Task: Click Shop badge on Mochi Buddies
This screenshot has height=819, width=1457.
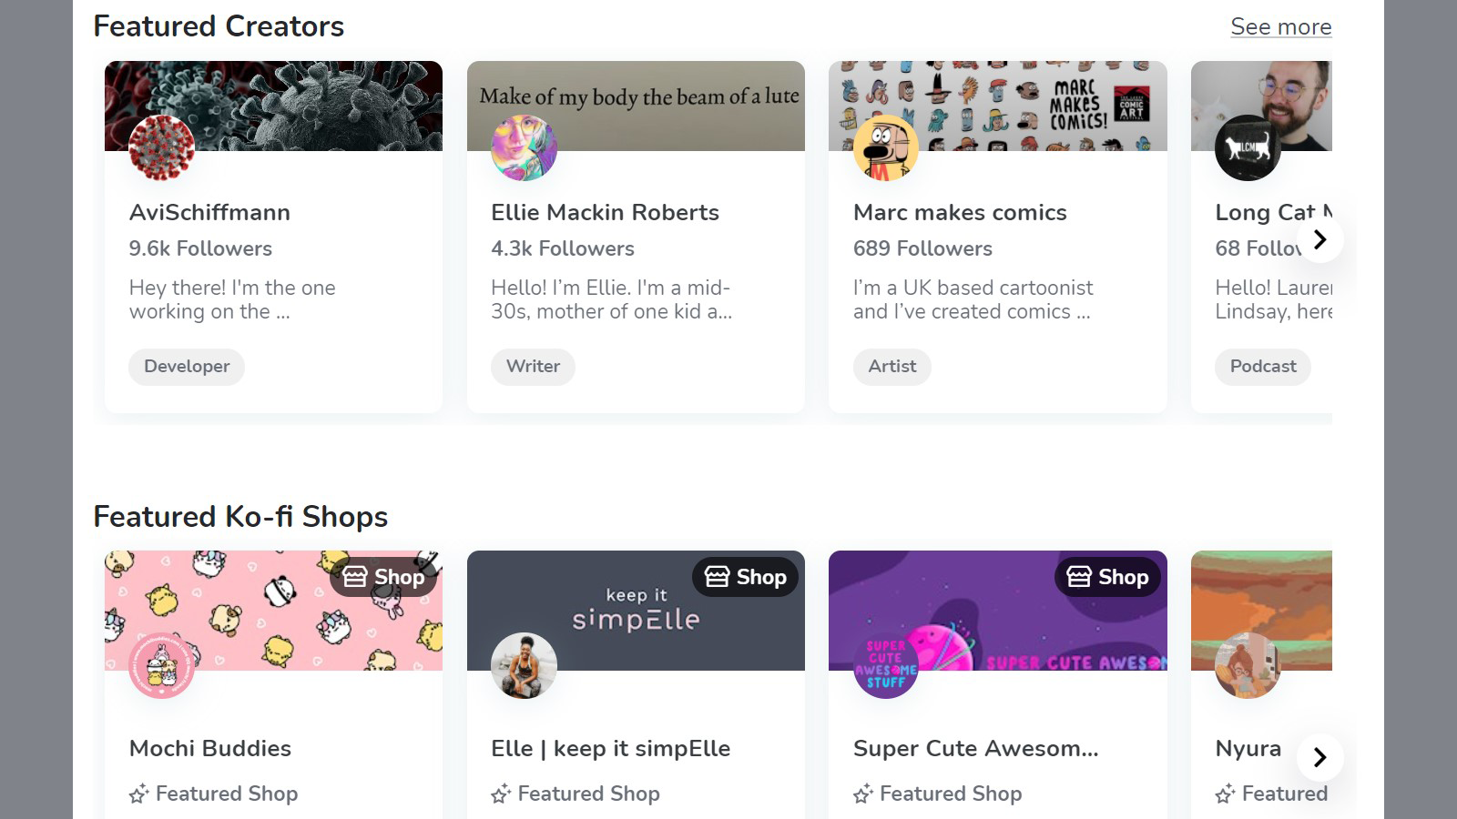Action: tap(385, 577)
